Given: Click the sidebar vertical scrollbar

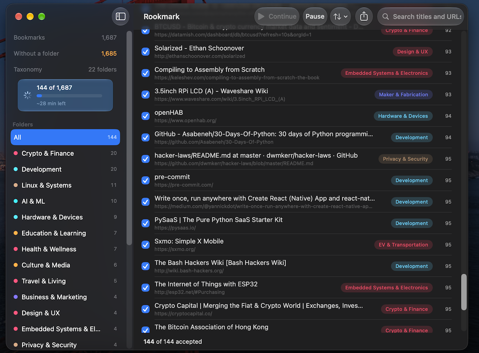Looking at the screenshot, I should coord(129,138).
